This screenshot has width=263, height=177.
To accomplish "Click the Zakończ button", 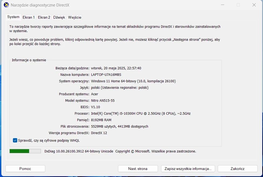I will (x=237, y=169).
